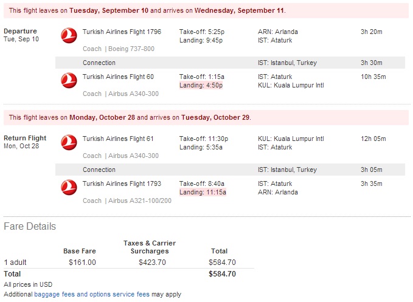This screenshot has height=302, width=413.
Task: Click the highlighted Landing 4:50p time
Action: point(201,85)
